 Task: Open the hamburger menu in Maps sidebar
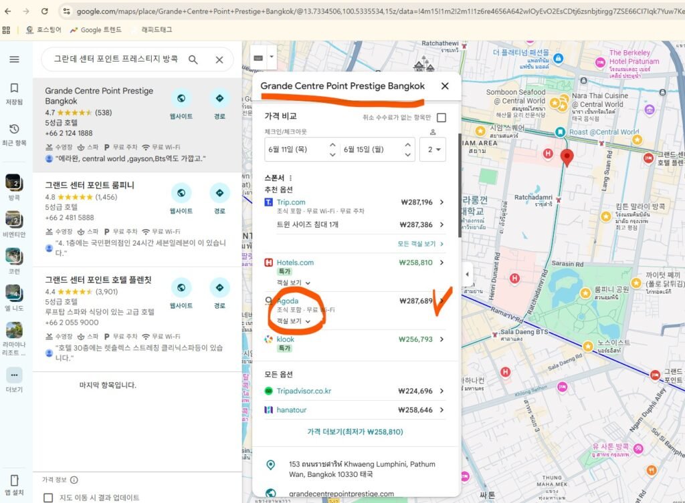14,59
